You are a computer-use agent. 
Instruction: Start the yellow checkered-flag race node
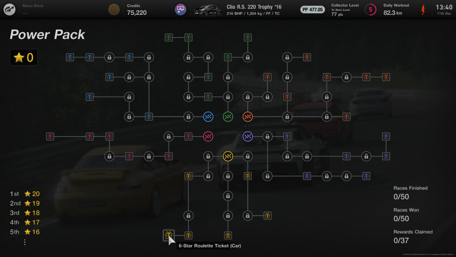point(228,156)
